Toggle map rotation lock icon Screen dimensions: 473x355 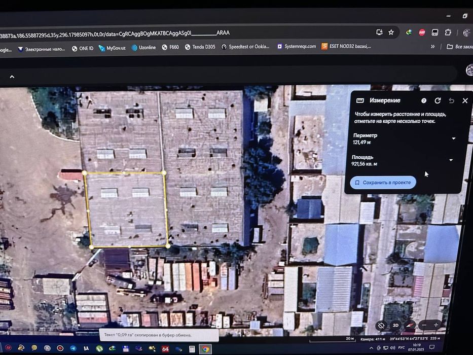(x=381, y=326)
